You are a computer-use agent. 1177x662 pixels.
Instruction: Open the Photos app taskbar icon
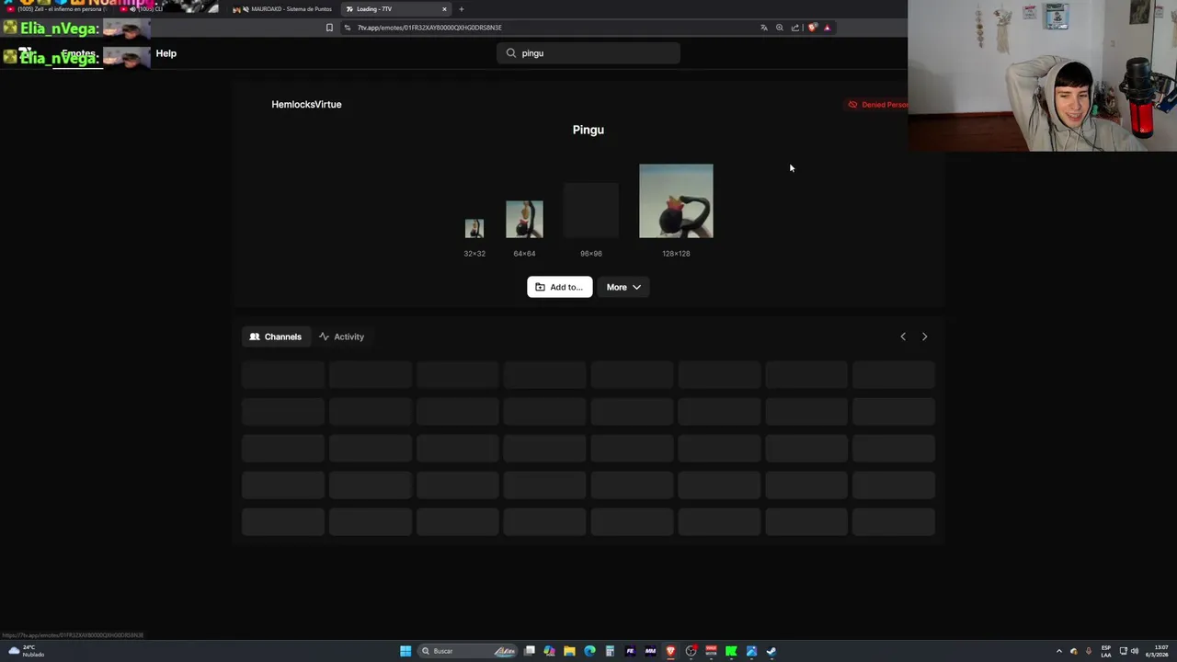point(751,651)
